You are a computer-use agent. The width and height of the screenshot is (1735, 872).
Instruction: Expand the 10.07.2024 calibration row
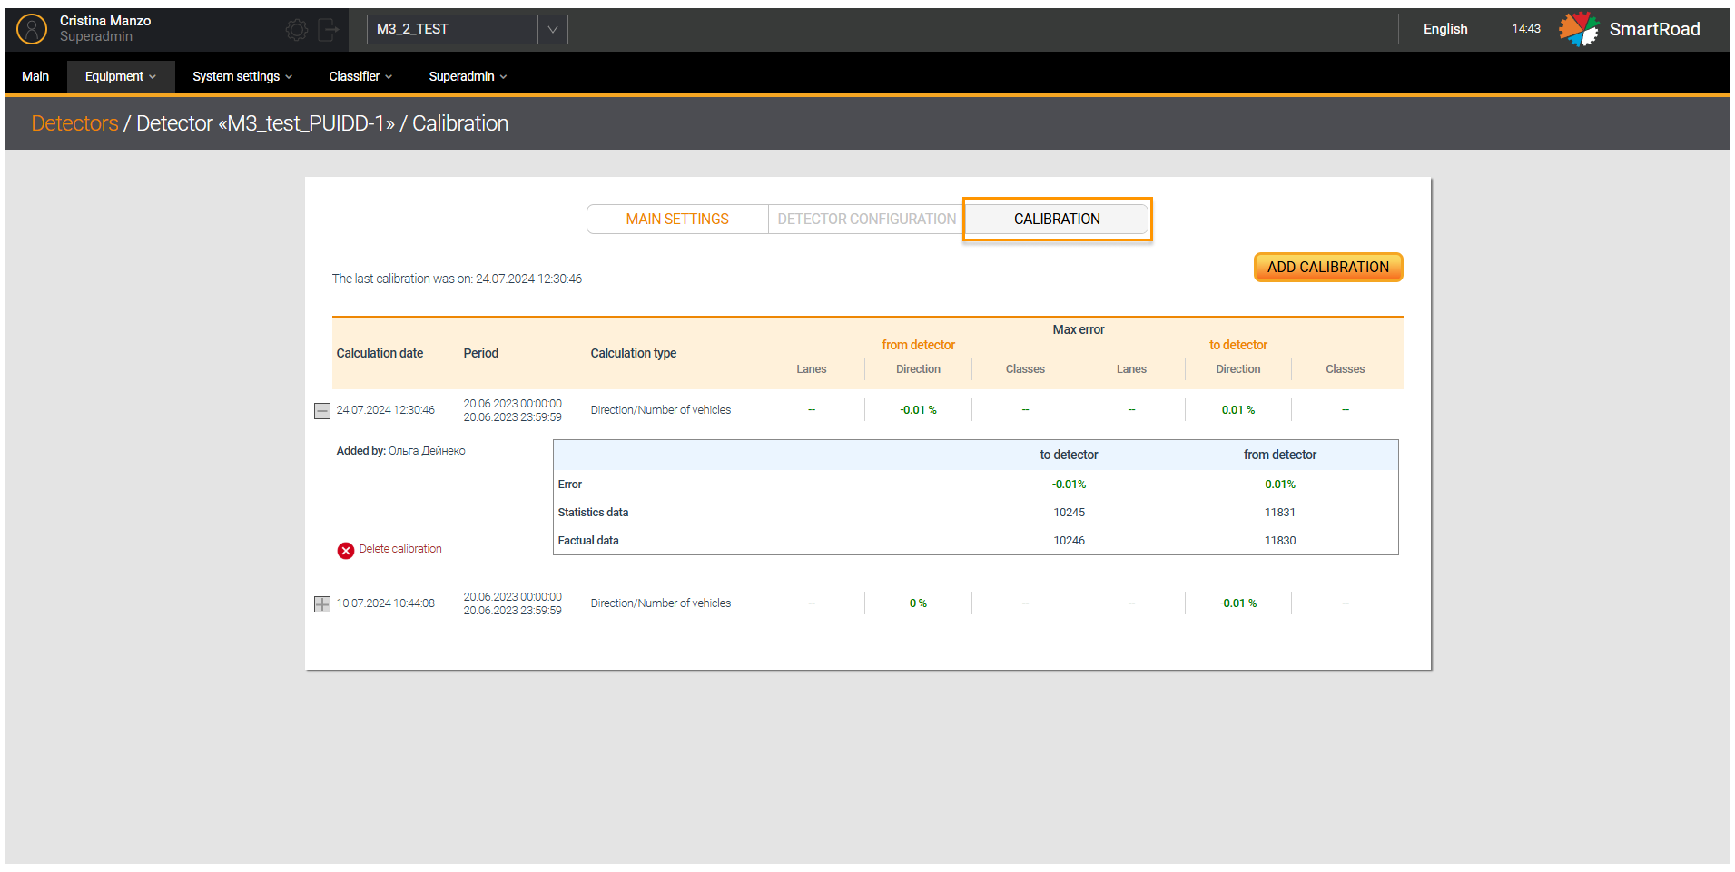(322, 604)
